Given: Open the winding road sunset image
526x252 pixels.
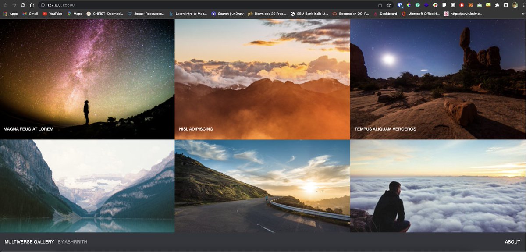Looking at the screenshot, I should 262,186.
